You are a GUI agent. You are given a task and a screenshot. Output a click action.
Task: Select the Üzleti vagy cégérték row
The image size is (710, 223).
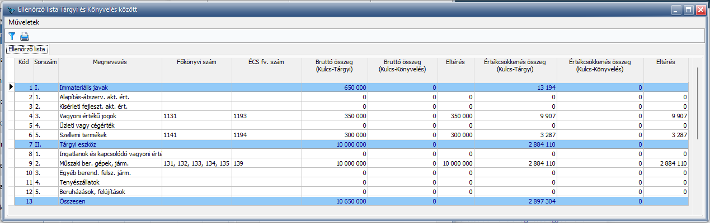351,125
